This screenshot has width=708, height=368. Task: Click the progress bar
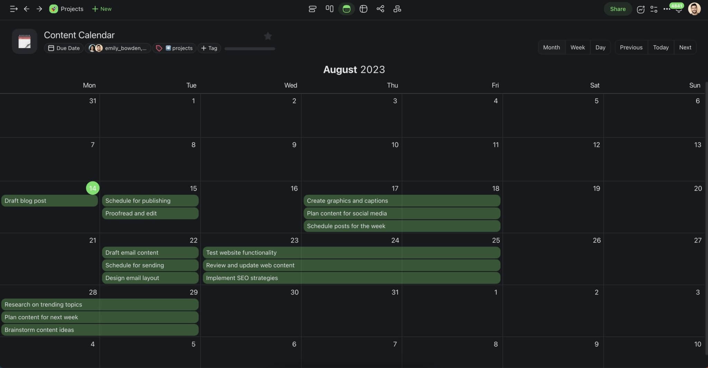250,49
